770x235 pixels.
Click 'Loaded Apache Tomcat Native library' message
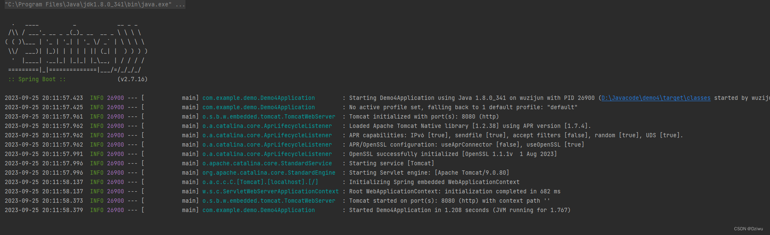(x=470, y=126)
